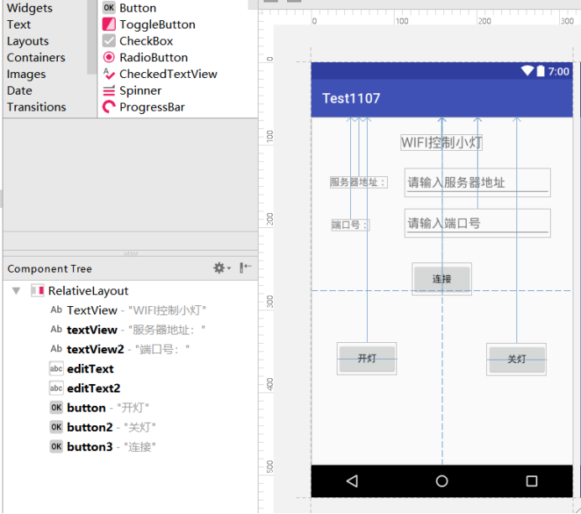581x514 pixels.
Task: Select the 开灯 button in the preview
Action: click(x=367, y=359)
